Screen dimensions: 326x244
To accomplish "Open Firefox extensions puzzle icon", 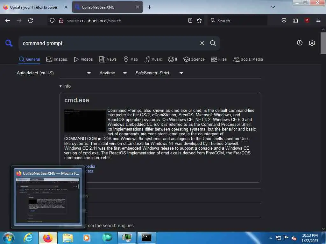I will click(295, 20).
